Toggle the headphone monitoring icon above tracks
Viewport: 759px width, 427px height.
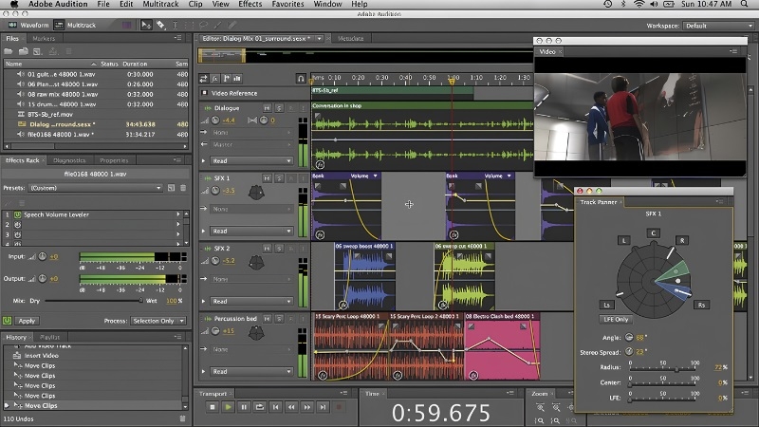301,79
